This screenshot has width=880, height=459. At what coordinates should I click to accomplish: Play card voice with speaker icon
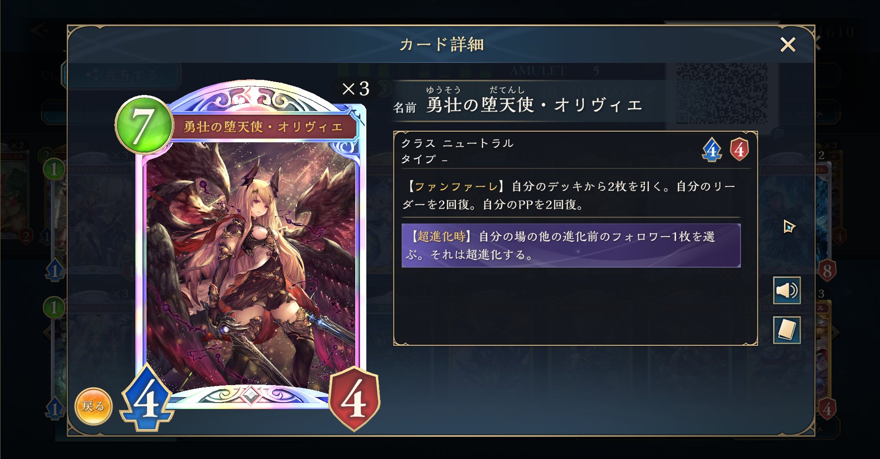pos(787,290)
